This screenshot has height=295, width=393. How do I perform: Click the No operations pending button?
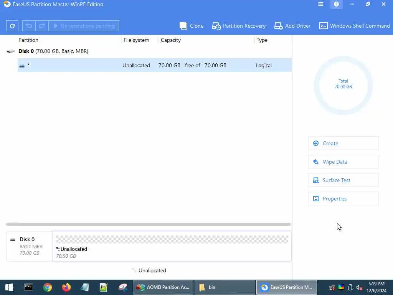84,26
